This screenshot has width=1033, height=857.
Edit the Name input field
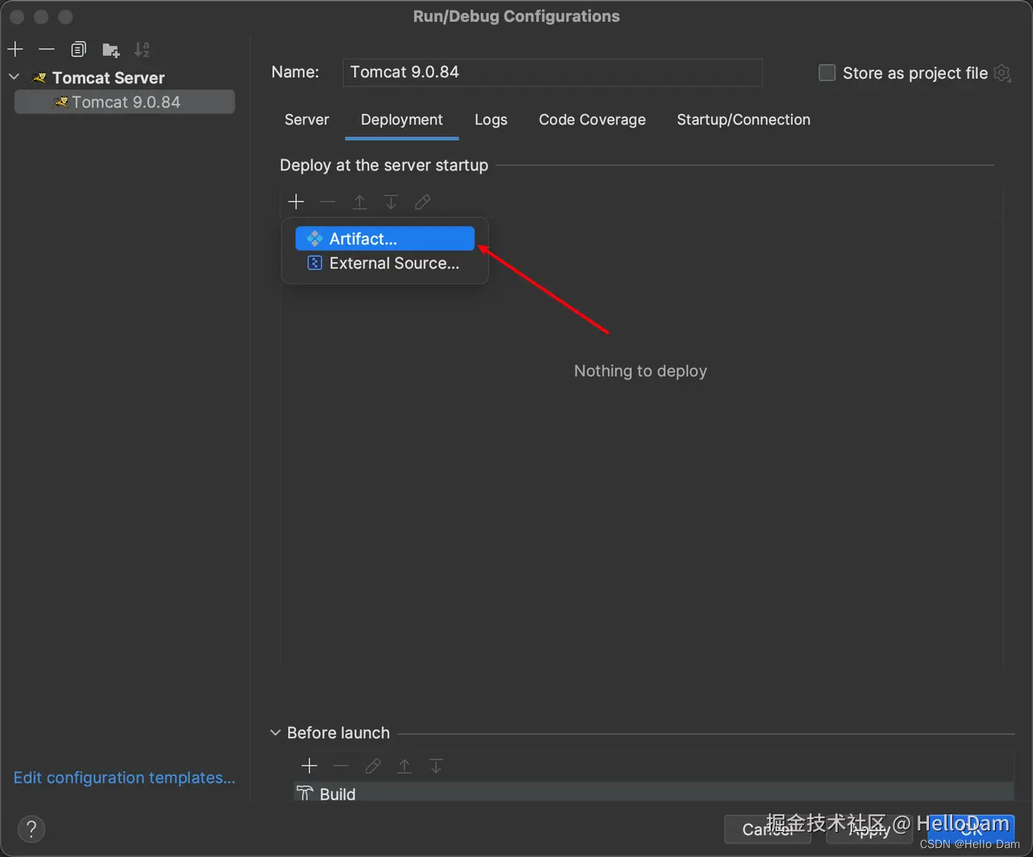(552, 72)
